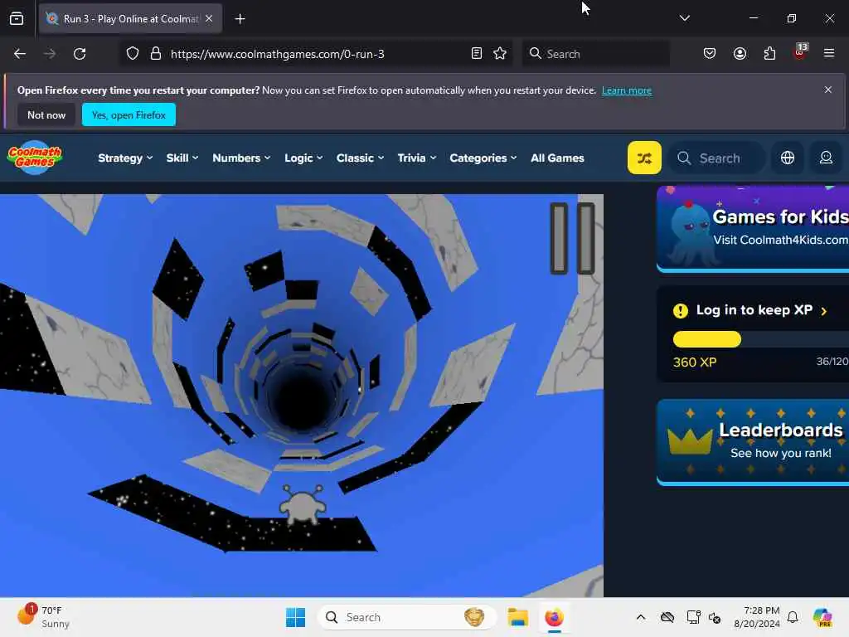Screen dimensions: 849x637
Task: Expand the Skill menu
Action: coord(182,158)
